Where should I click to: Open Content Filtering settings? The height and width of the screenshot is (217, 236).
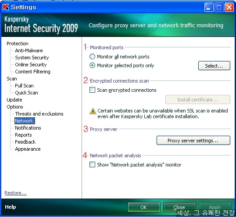[32, 72]
